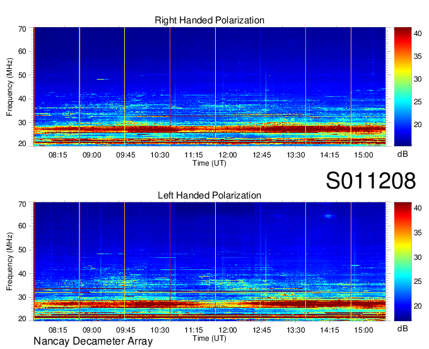This screenshot has width=429, height=349.
Task: Click the '25' value on the bottom colorbar scale
Action: [418, 281]
